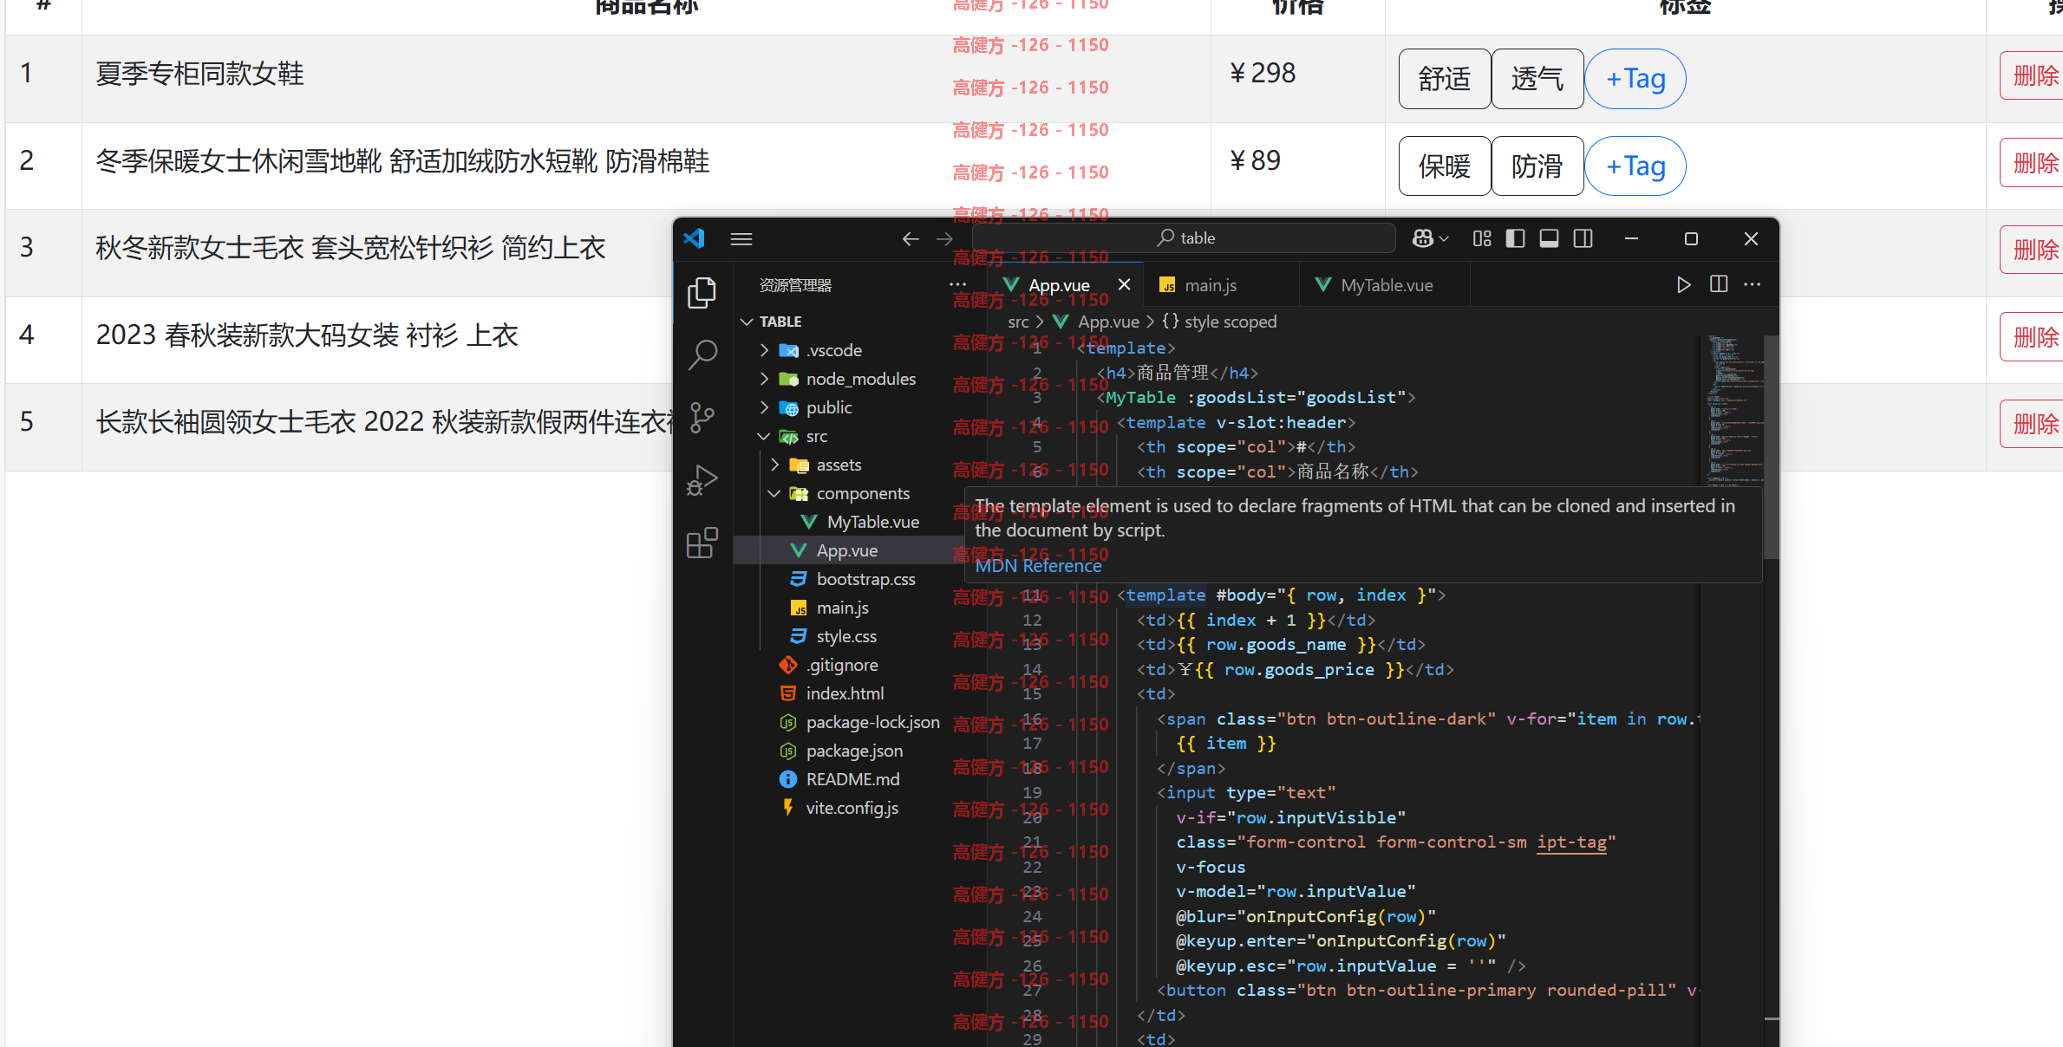
Task: Delete row 5 with 删除 button
Action: [x=2032, y=424]
